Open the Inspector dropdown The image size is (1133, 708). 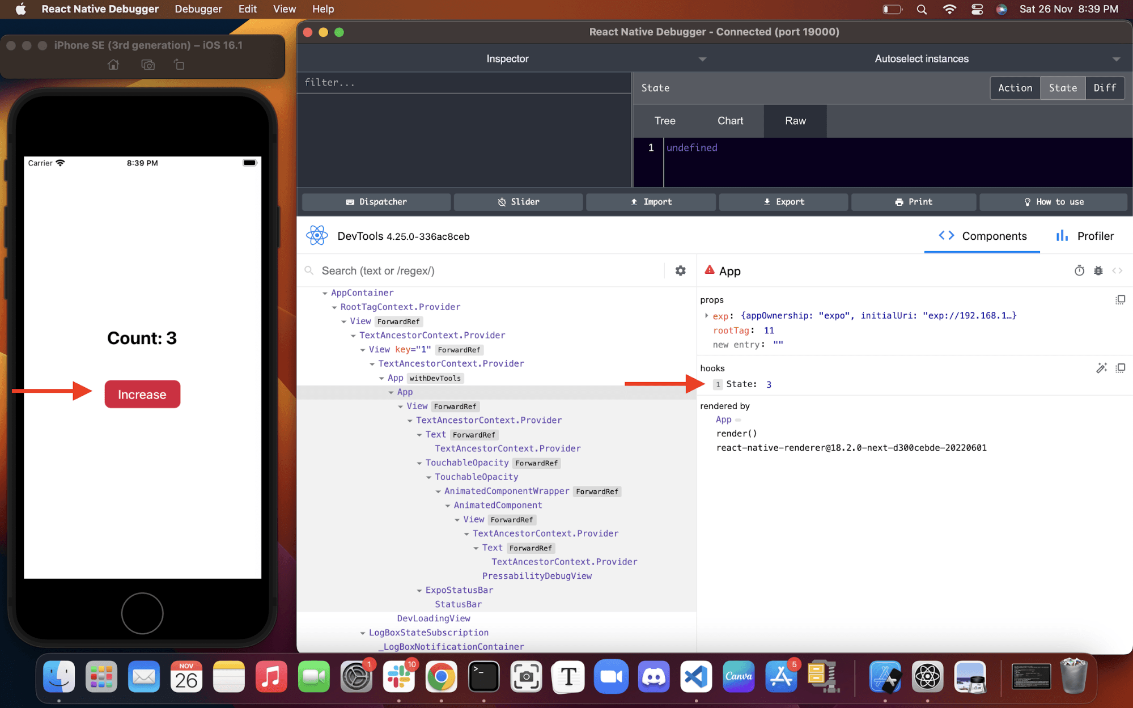[x=702, y=58]
